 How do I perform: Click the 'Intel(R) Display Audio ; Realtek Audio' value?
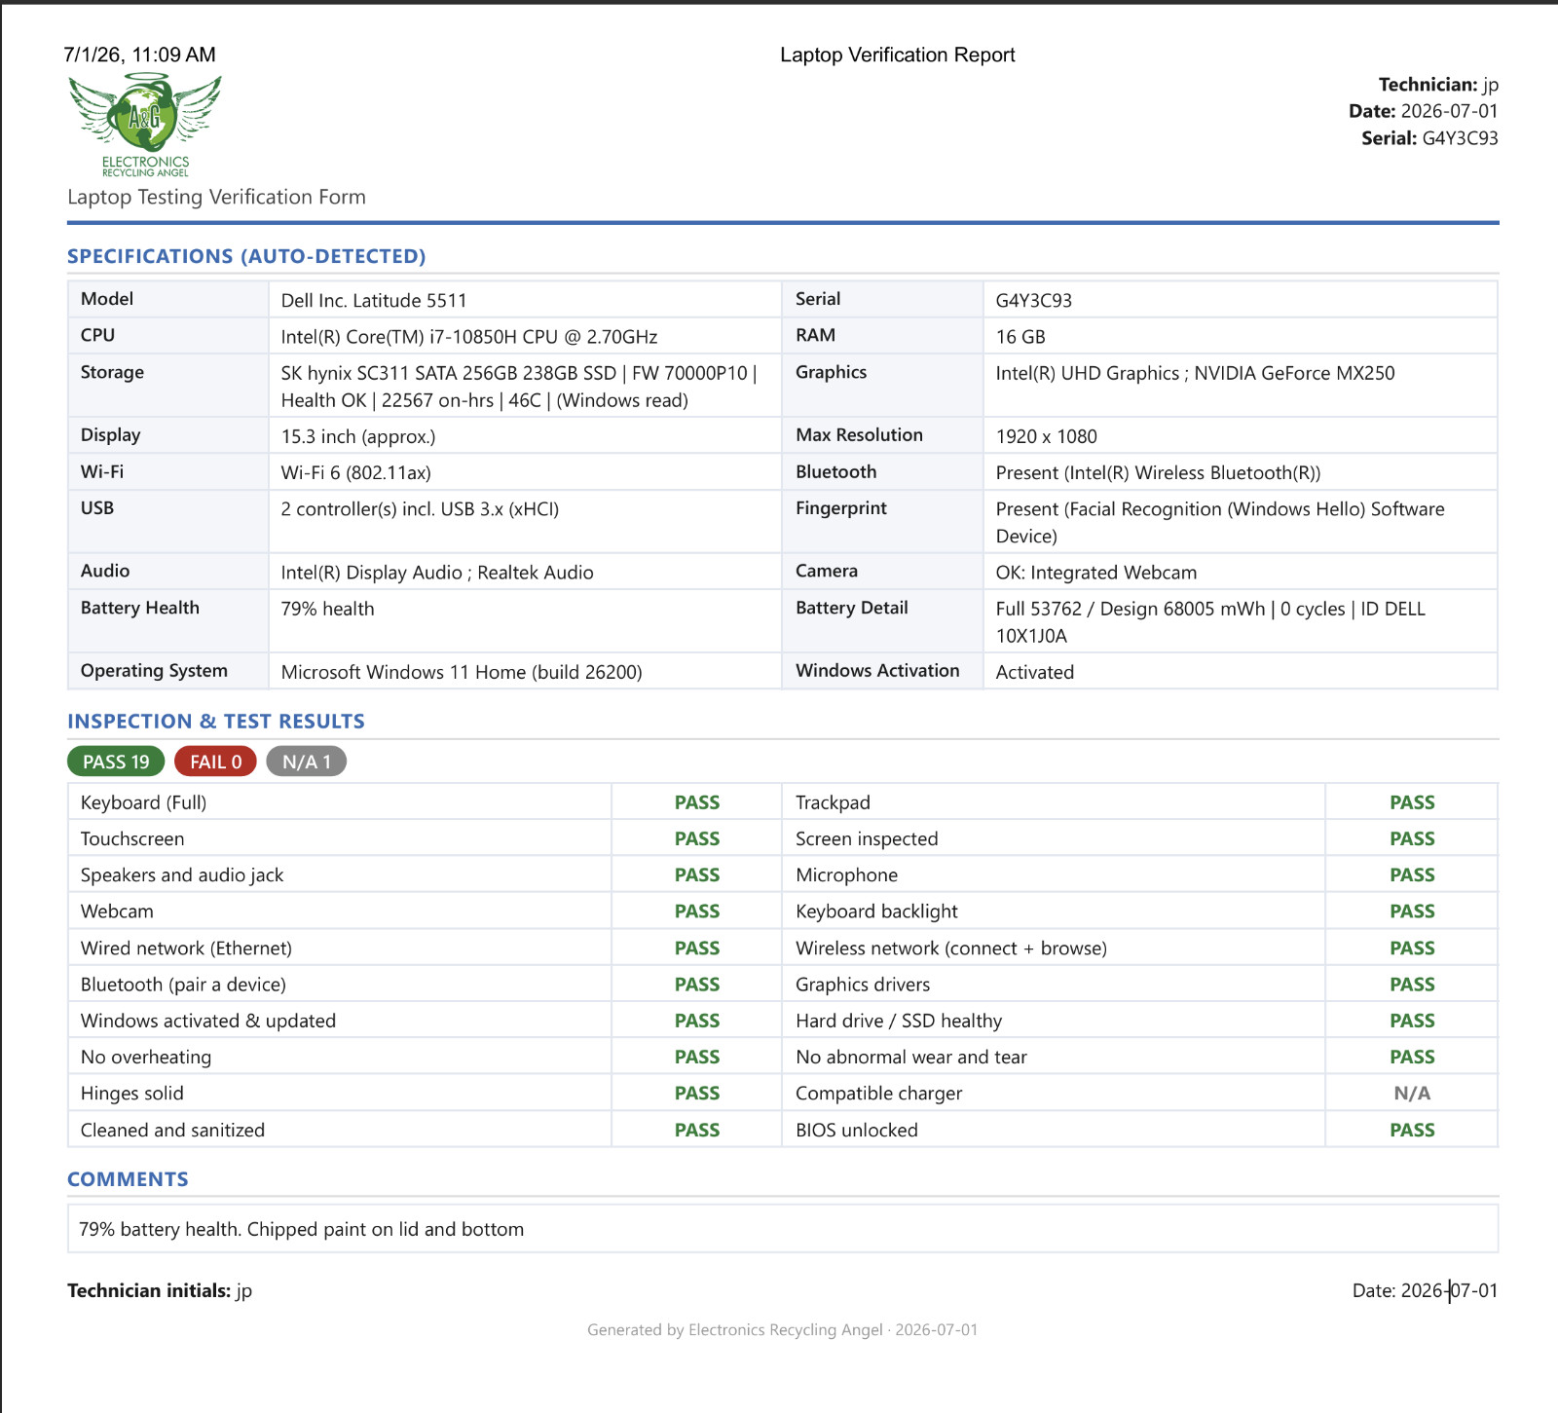click(x=437, y=573)
